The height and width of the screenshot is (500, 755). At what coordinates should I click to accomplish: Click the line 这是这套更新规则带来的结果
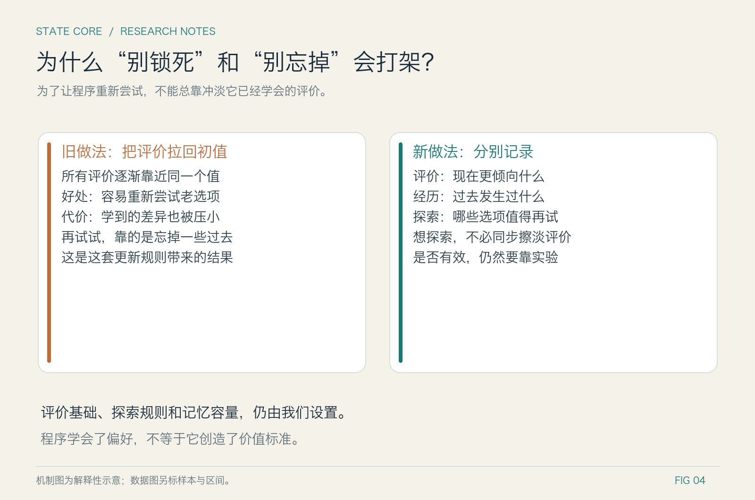tap(147, 257)
